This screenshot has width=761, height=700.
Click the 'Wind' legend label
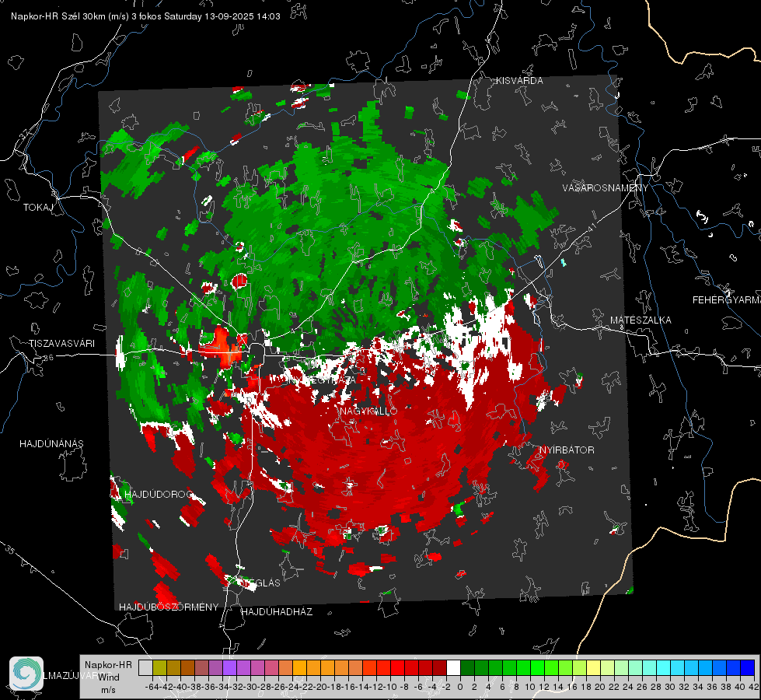109,677
